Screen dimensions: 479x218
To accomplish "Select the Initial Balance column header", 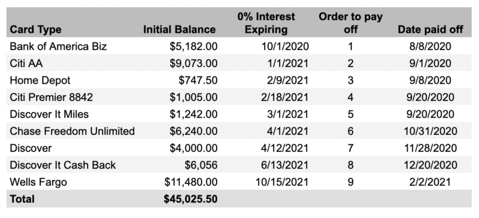I will point(180,30).
